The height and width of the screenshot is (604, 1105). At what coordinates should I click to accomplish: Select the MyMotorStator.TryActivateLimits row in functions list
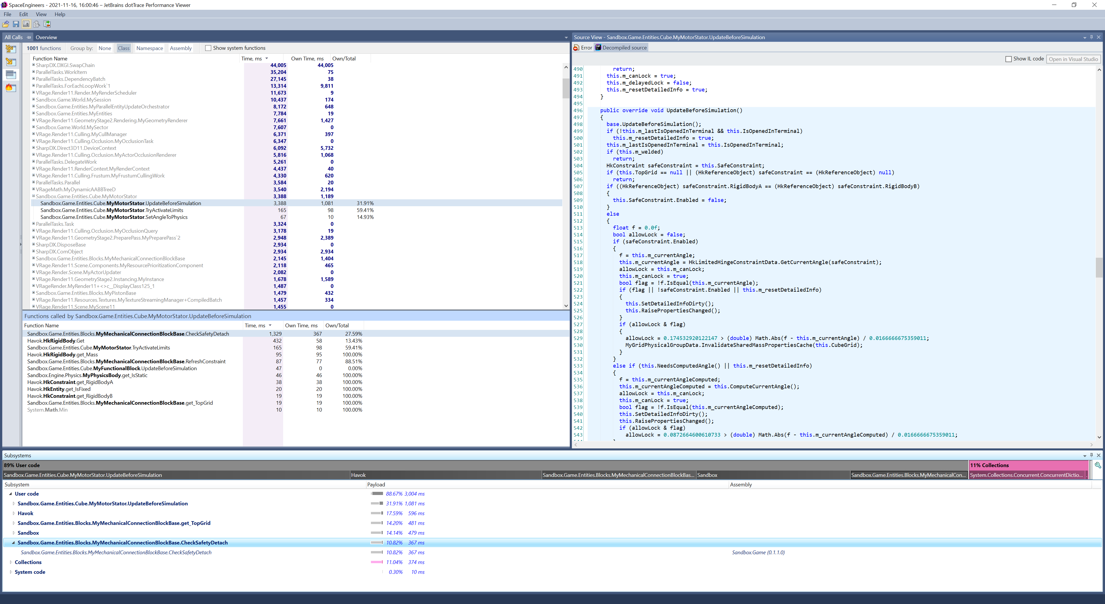112,210
